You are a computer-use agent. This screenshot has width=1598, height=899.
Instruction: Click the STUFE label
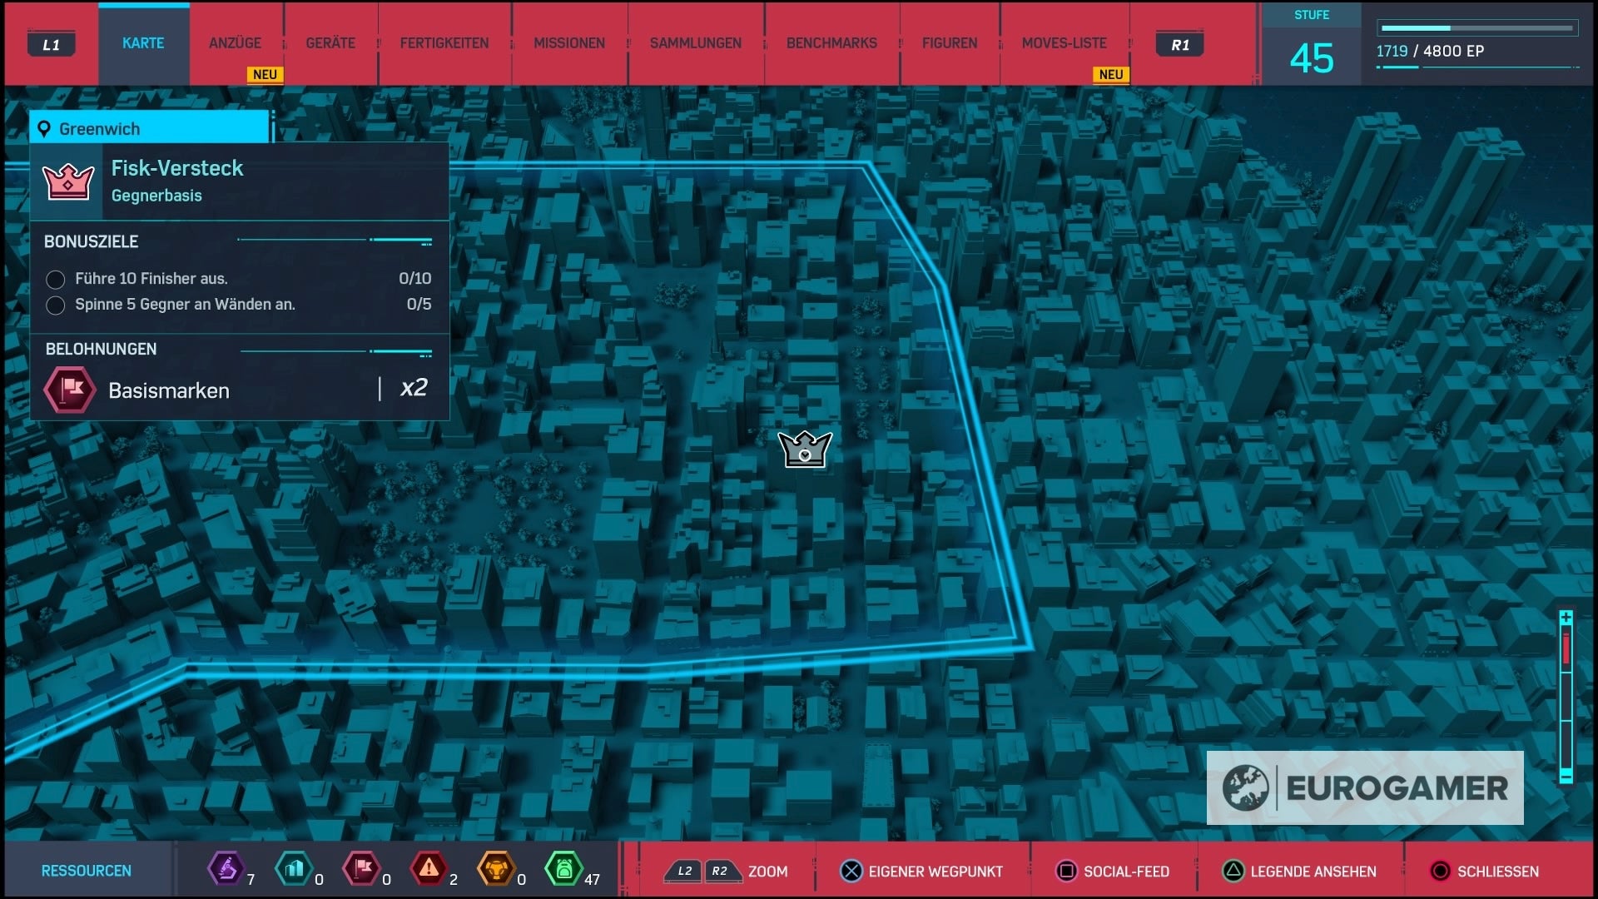1312,15
